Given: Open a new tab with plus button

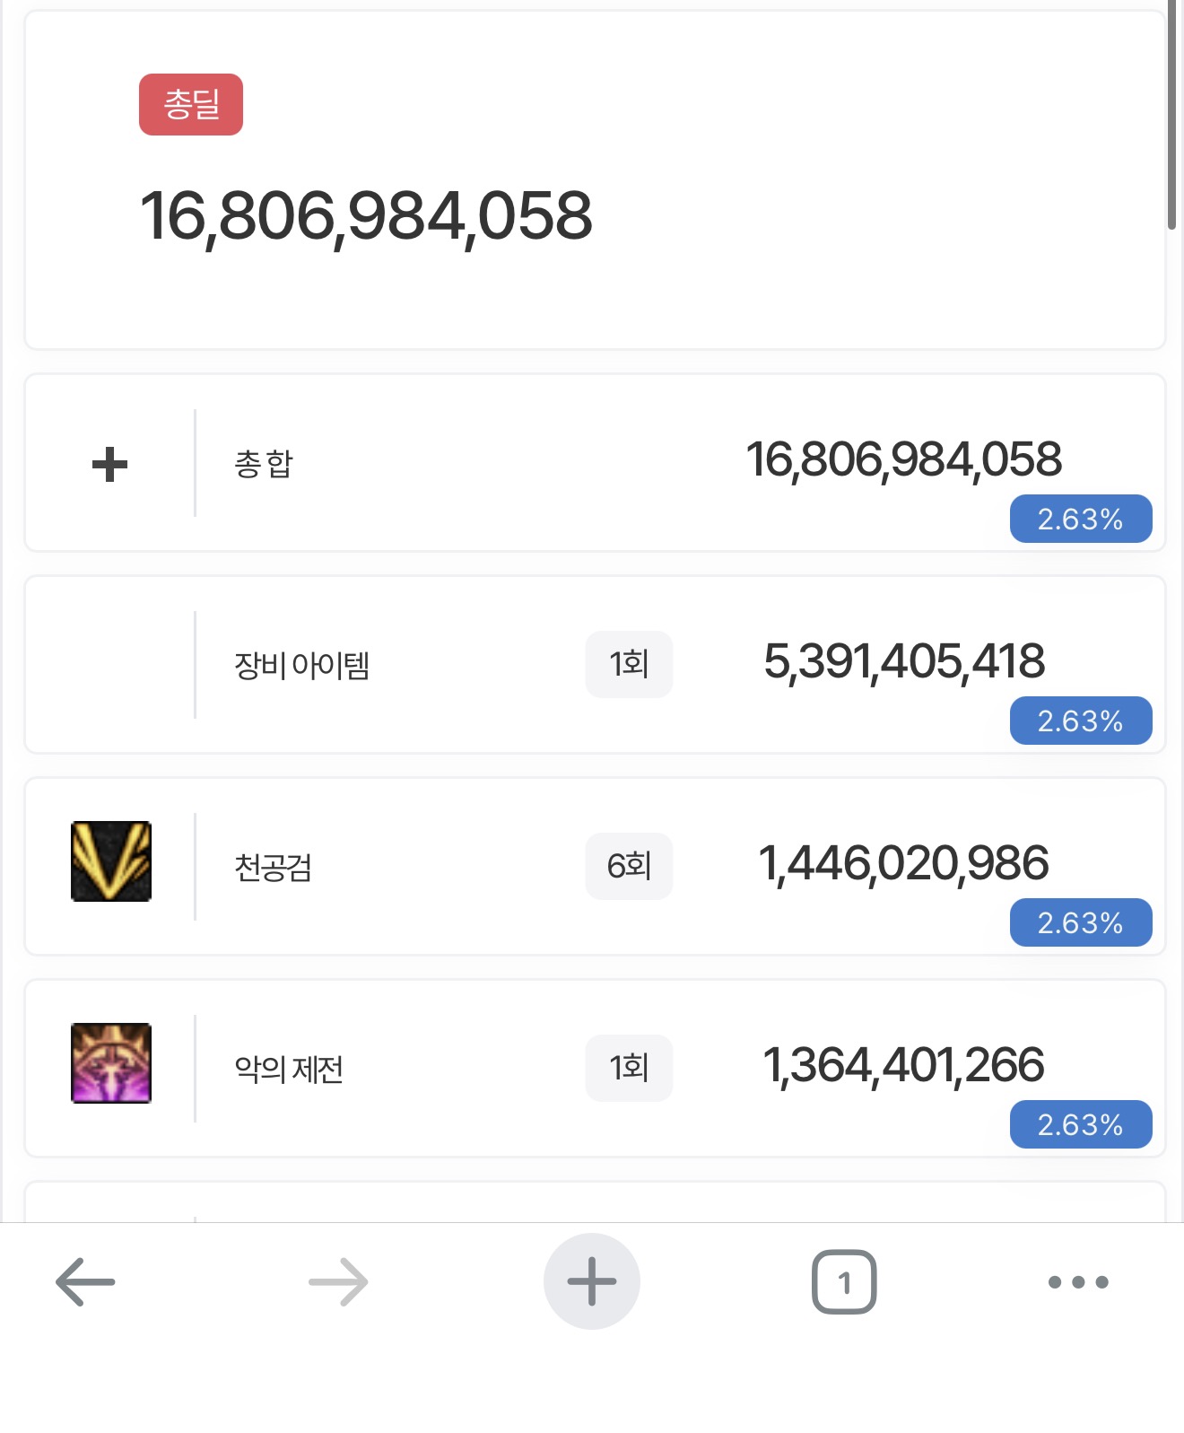Looking at the screenshot, I should [591, 1281].
